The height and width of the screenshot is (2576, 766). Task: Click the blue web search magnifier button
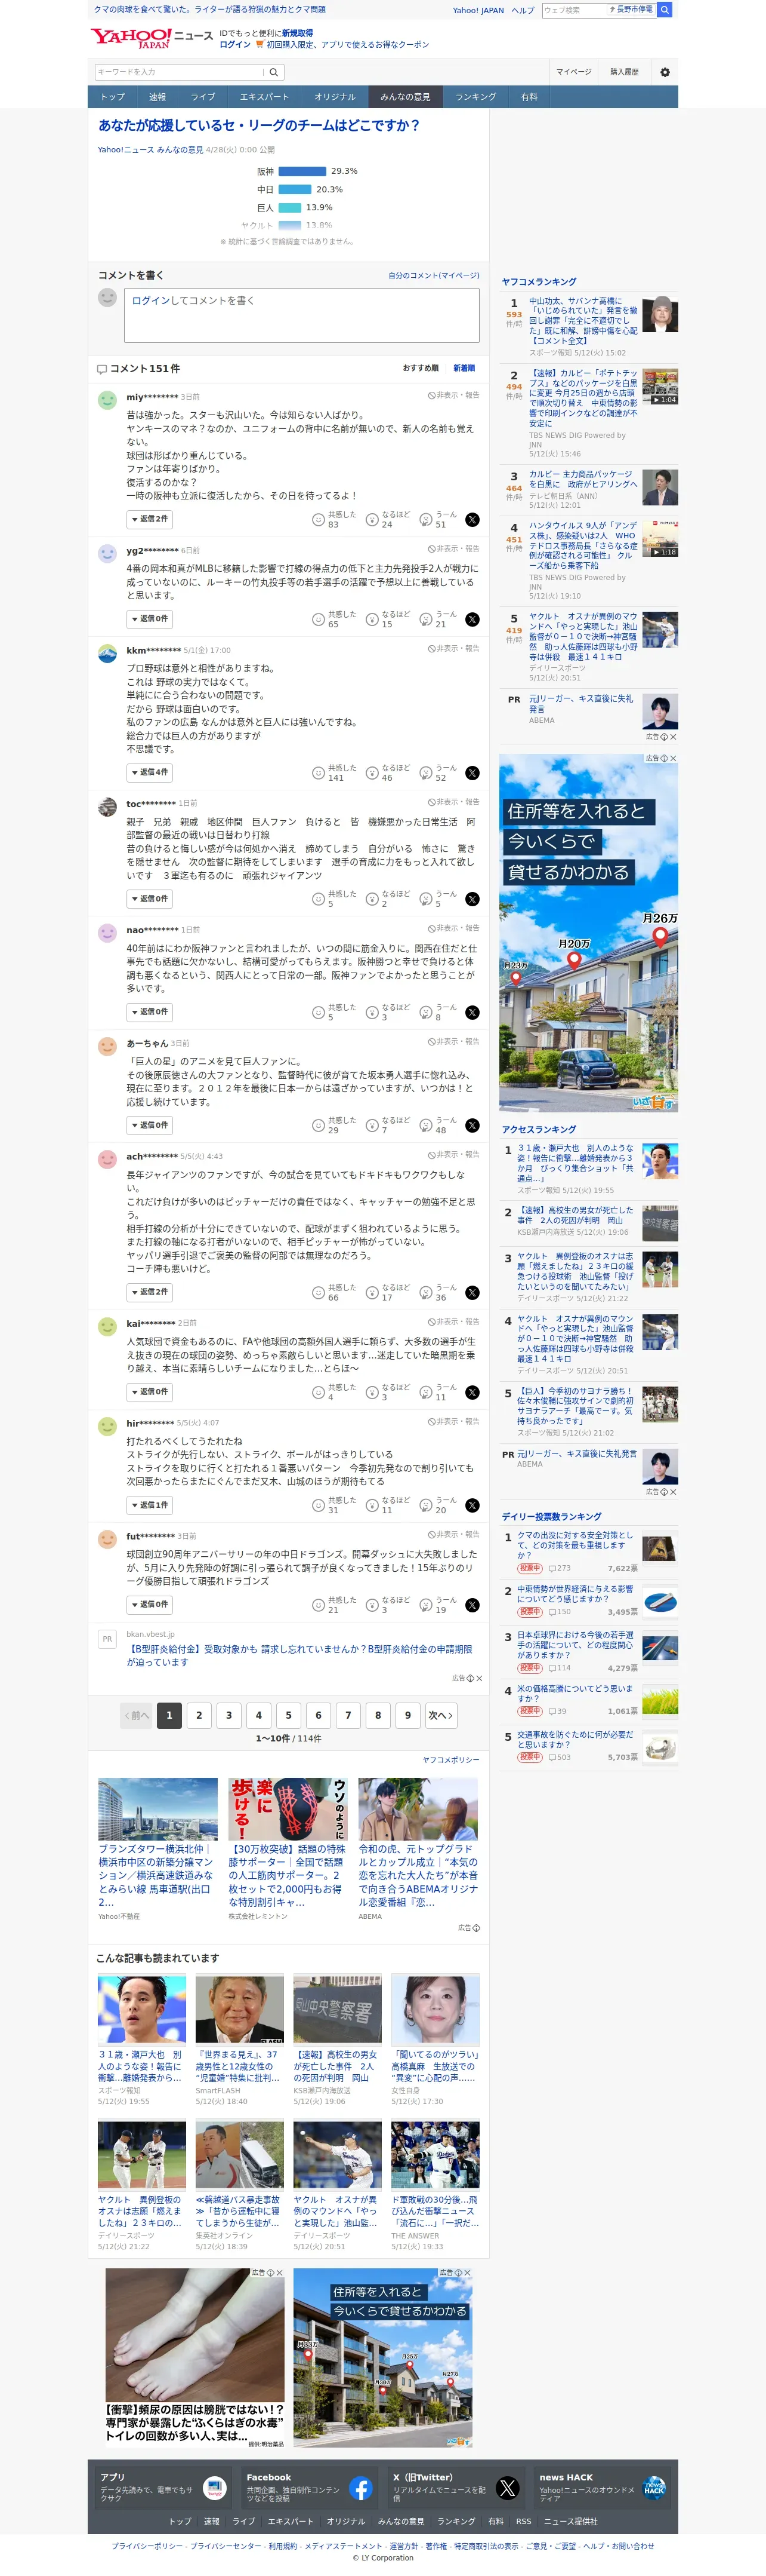pyautogui.click(x=665, y=10)
